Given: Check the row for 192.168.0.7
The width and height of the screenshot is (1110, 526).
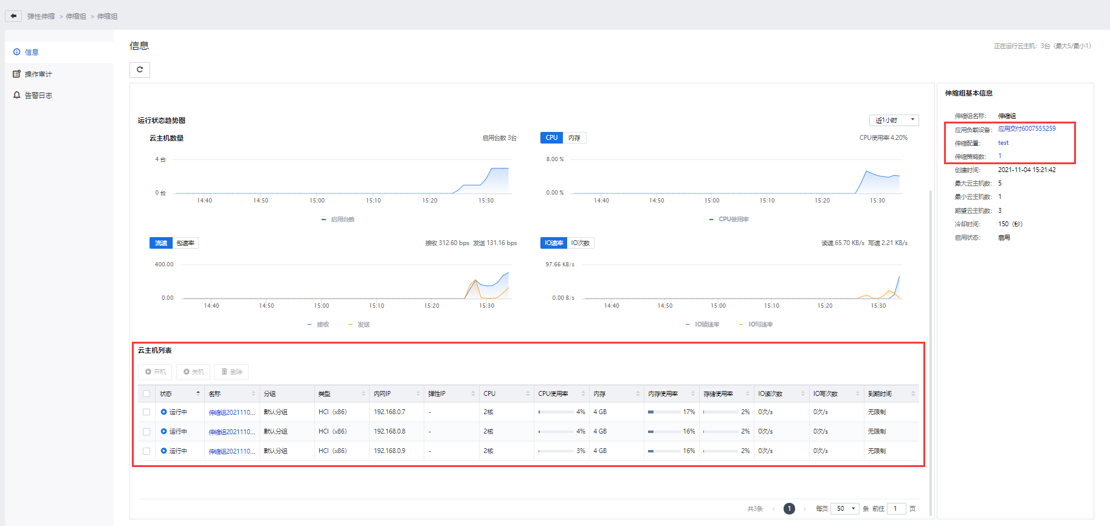Looking at the screenshot, I should 147,412.
